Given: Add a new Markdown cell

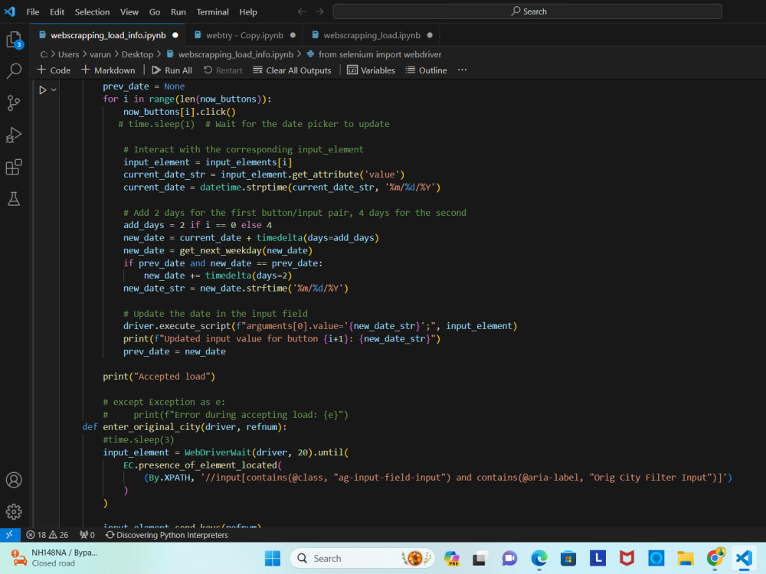Looking at the screenshot, I should point(108,70).
